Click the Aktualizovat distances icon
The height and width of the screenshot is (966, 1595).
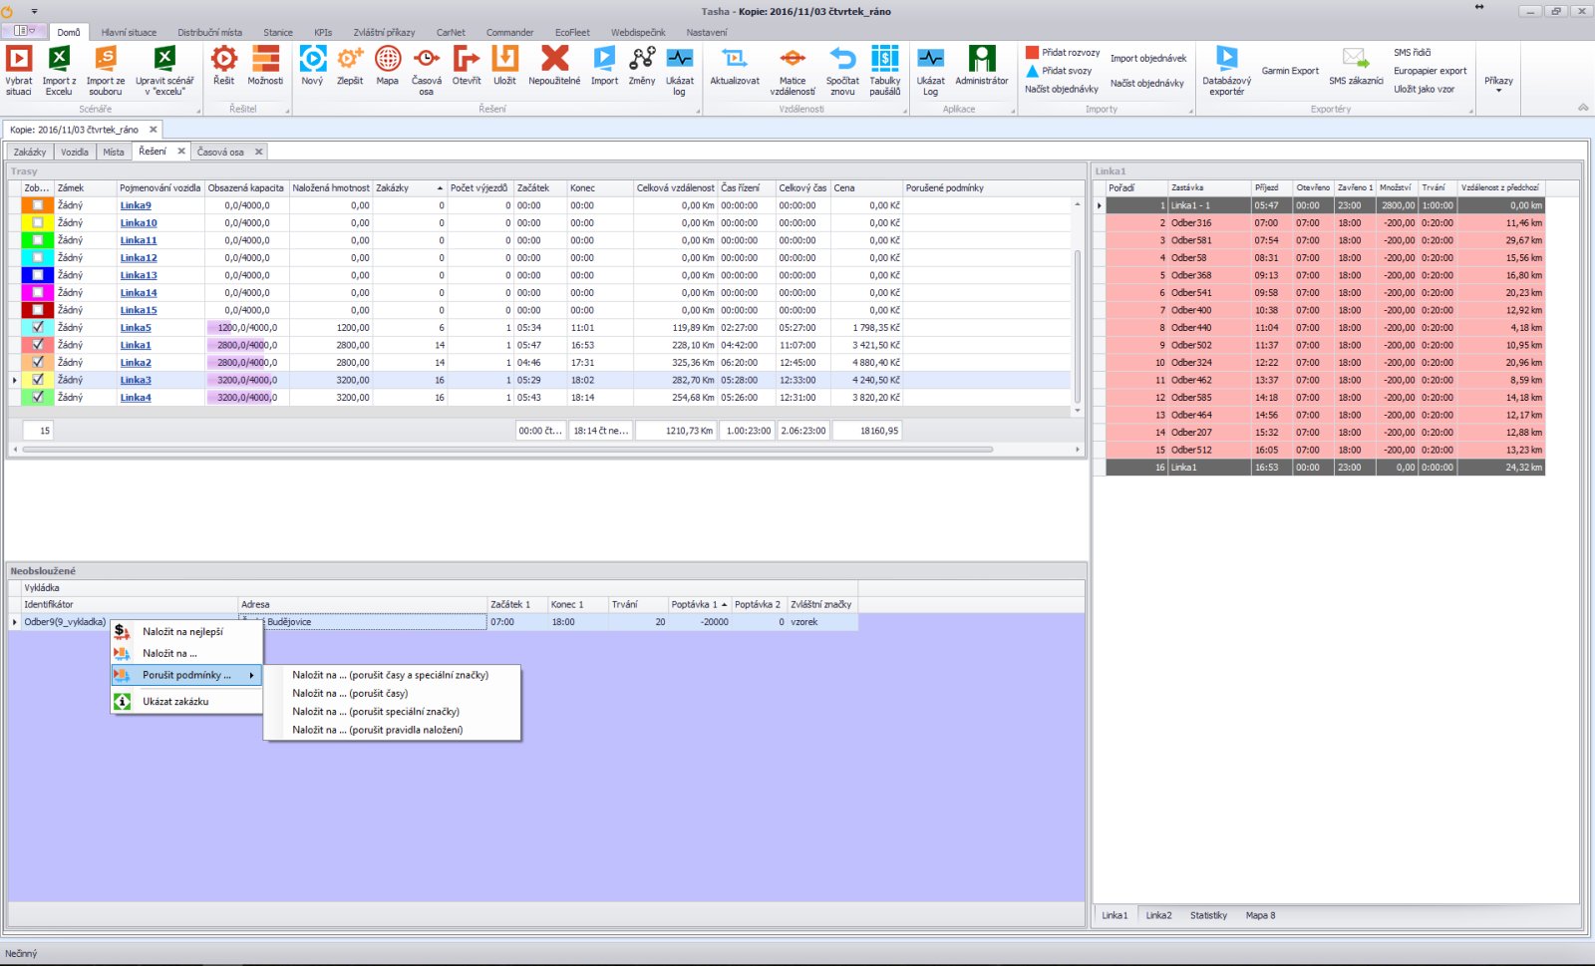pyautogui.click(x=735, y=59)
